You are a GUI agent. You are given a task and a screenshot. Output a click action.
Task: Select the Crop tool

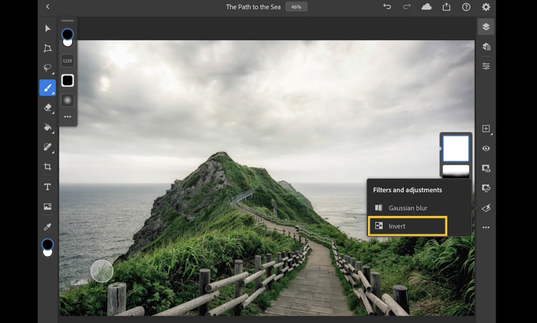pyautogui.click(x=48, y=167)
